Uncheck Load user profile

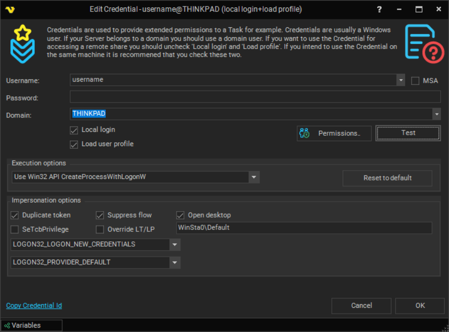click(x=74, y=144)
